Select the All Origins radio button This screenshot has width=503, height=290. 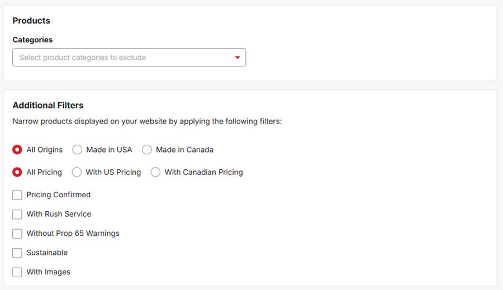point(17,150)
